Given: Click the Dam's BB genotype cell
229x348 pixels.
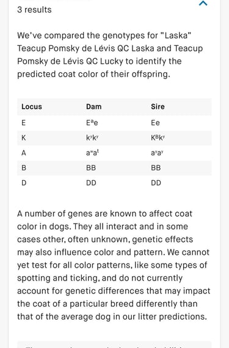Looking at the screenshot, I should 91,168.
